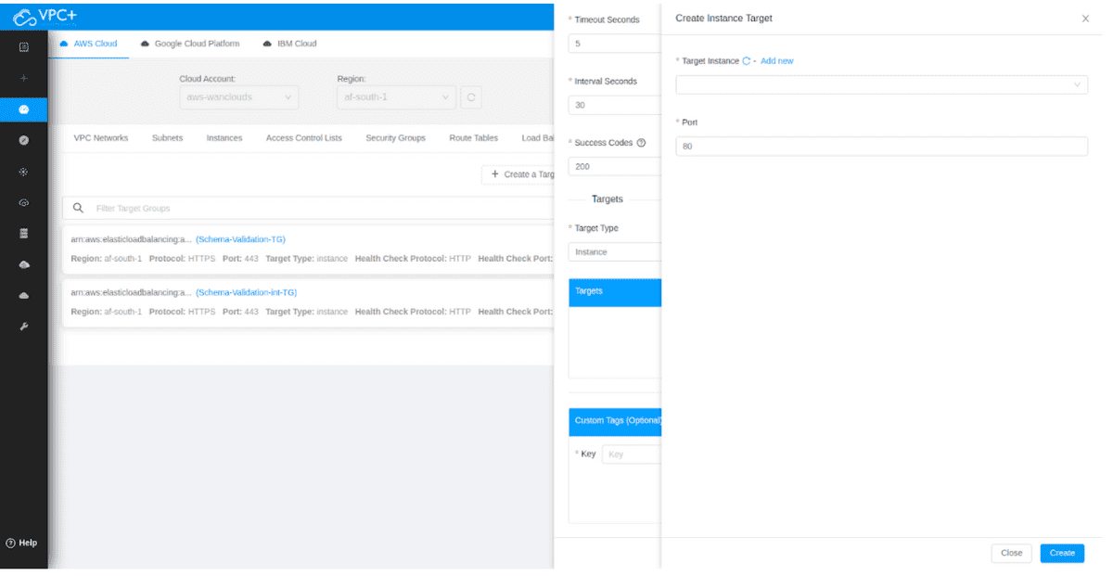Refresh the Target Instance list icon
The image size is (1113, 576).
[x=747, y=61]
